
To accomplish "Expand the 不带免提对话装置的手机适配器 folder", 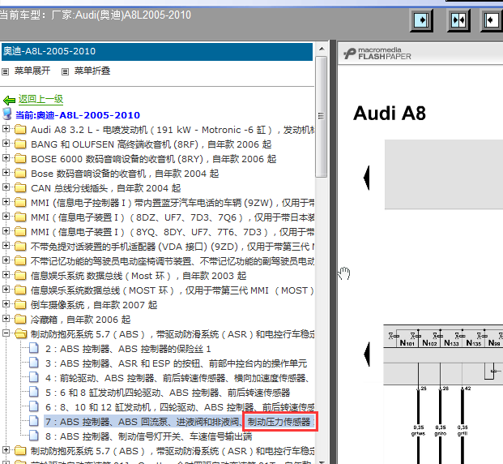I will click(6, 246).
